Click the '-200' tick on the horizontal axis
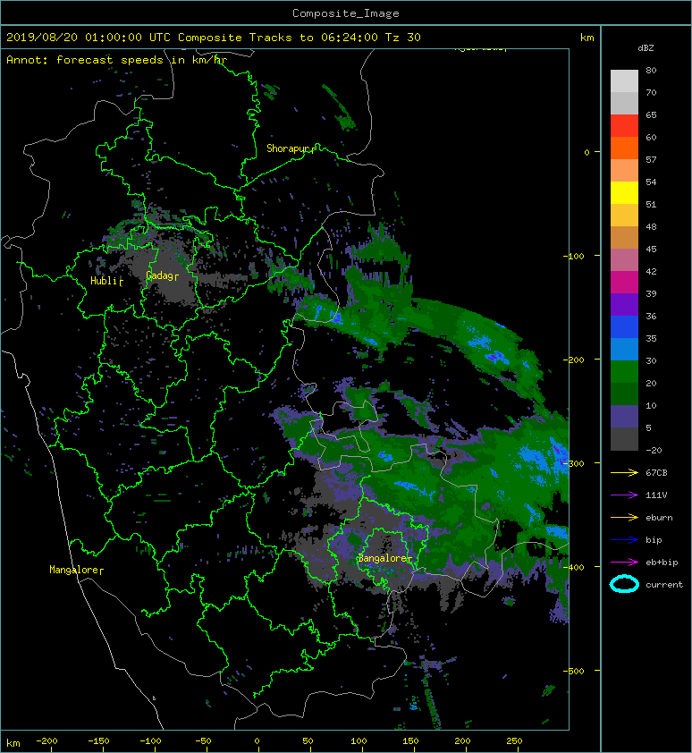This screenshot has height=753, width=692. 46,741
